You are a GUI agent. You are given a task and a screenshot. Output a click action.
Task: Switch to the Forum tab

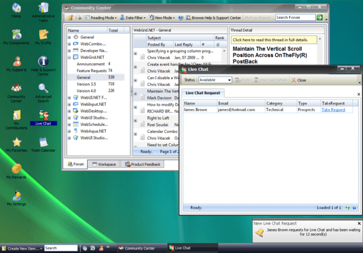click(x=75, y=164)
